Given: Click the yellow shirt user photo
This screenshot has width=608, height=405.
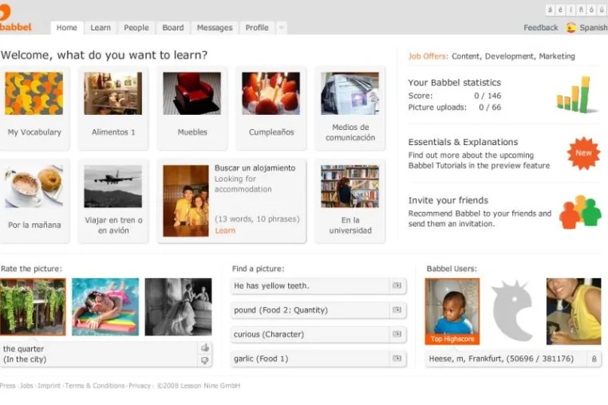Looking at the screenshot, I should click(x=574, y=311).
